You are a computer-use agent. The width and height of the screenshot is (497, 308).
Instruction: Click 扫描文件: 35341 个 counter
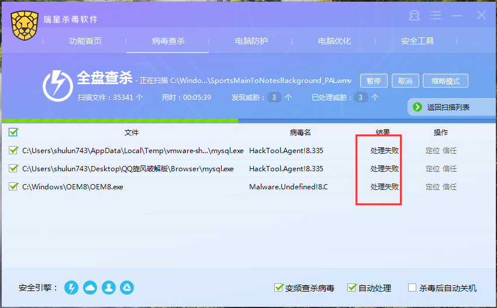[111, 97]
